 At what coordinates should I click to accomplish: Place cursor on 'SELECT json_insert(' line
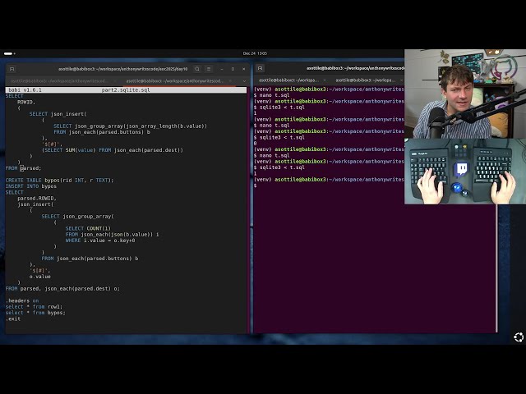click(58, 114)
